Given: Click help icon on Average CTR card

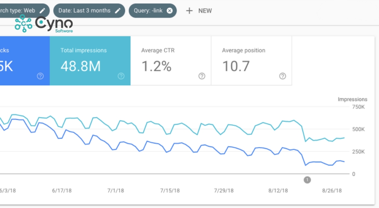Looking at the screenshot, I should click(202, 76).
